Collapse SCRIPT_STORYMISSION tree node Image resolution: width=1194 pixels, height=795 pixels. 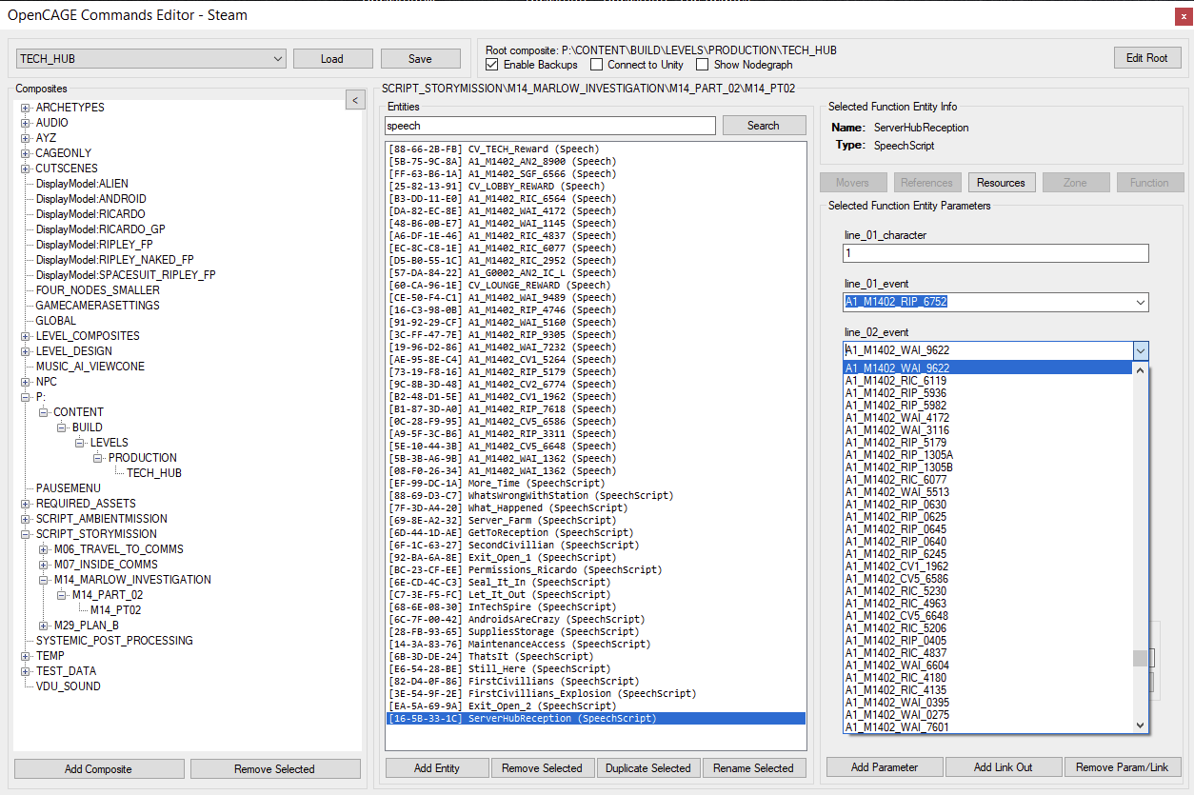click(26, 534)
